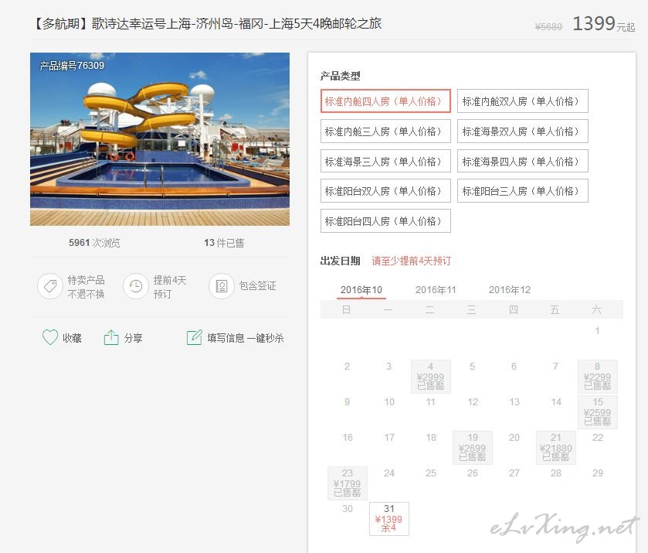This screenshot has width=648, height=553.
Task: Click the 13 件已售 sold count
Action: [224, 243]
